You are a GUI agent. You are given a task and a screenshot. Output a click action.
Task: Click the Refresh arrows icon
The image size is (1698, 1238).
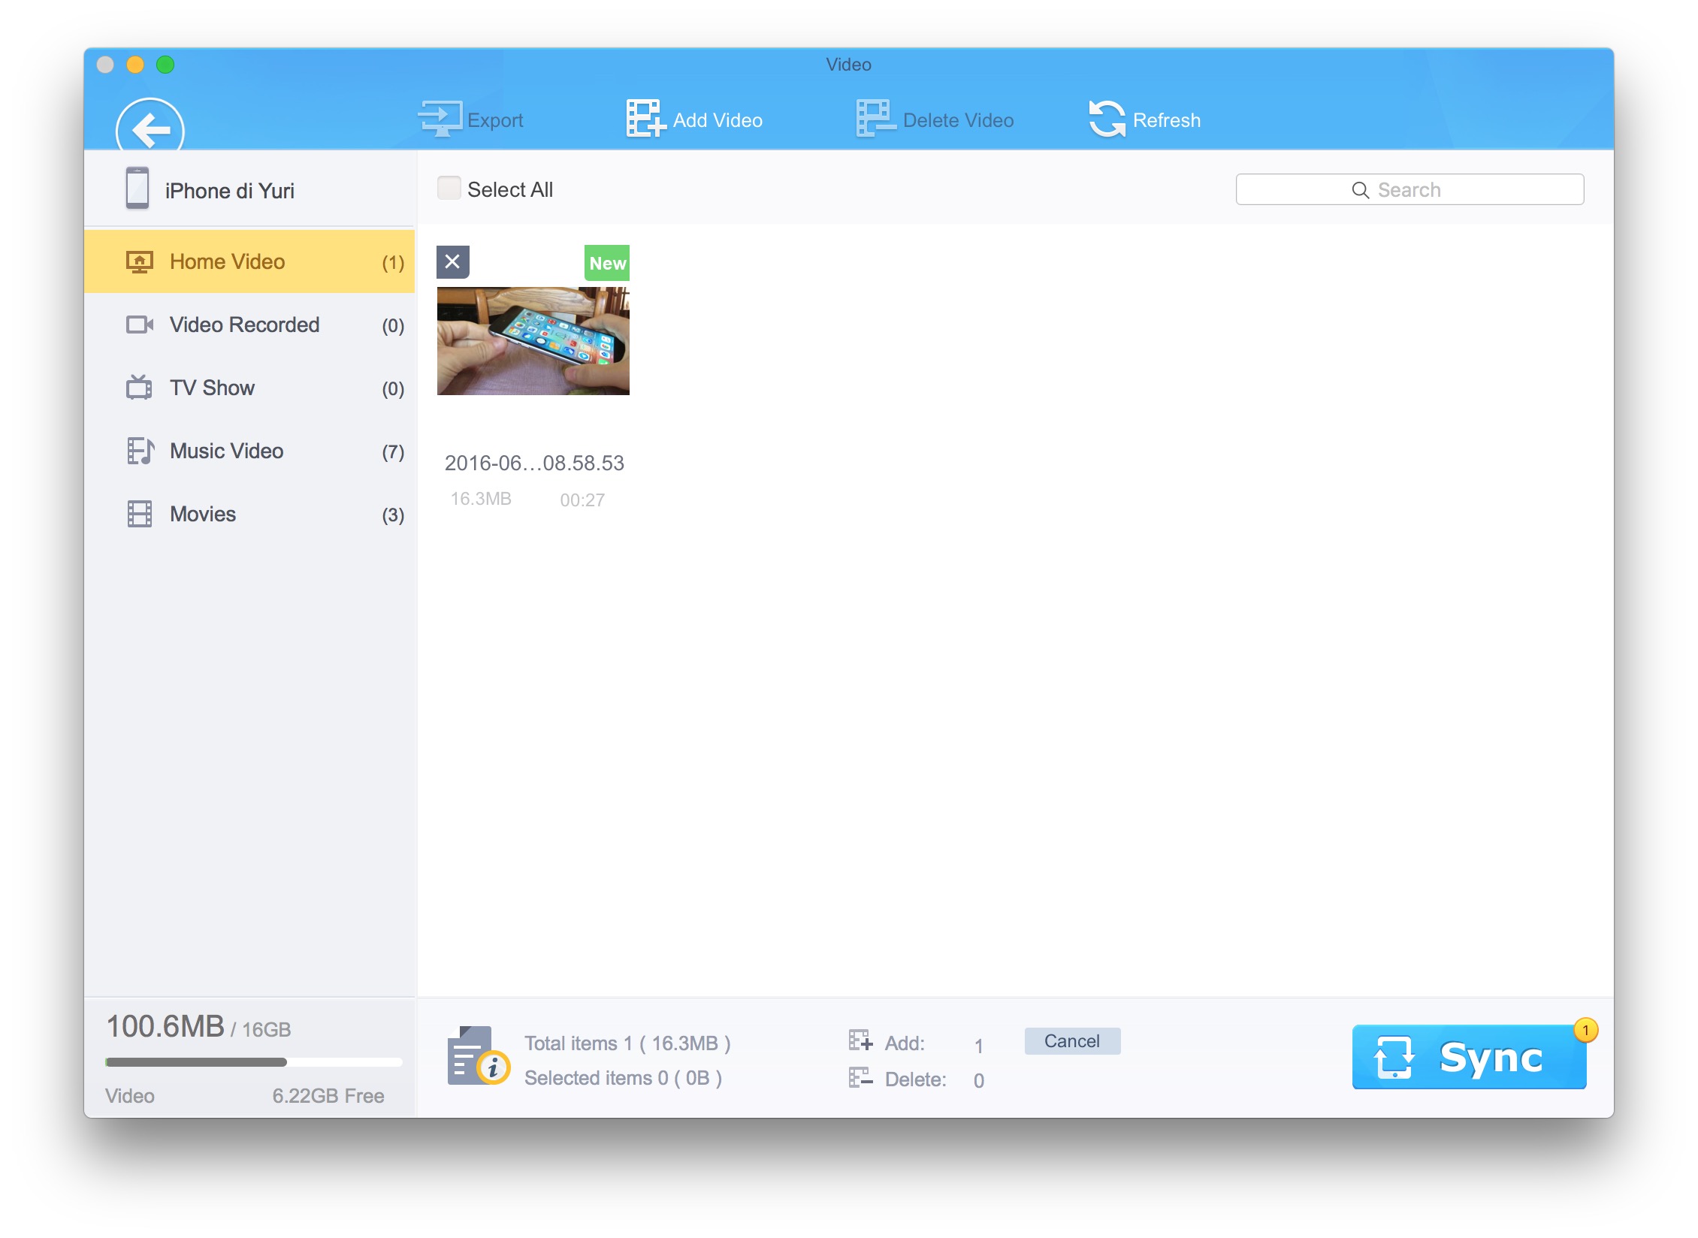[1107, 119]
